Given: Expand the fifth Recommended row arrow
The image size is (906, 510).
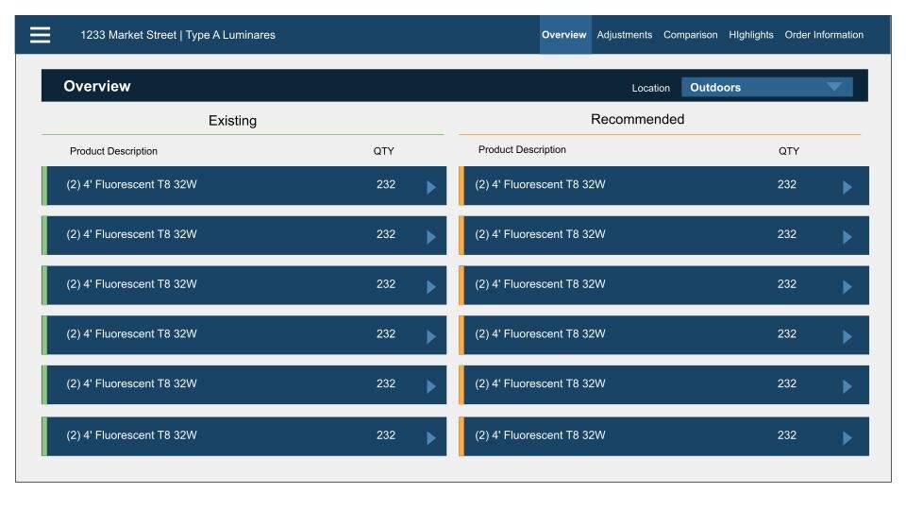Looking at the screenshot, I should tap(847, 386).
